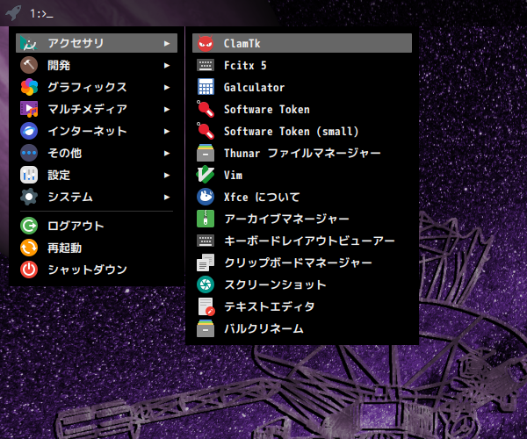This screenshot has height=439, width=527.
Task: Launch Vim from the submenu
Action: [x=302, y=175]
